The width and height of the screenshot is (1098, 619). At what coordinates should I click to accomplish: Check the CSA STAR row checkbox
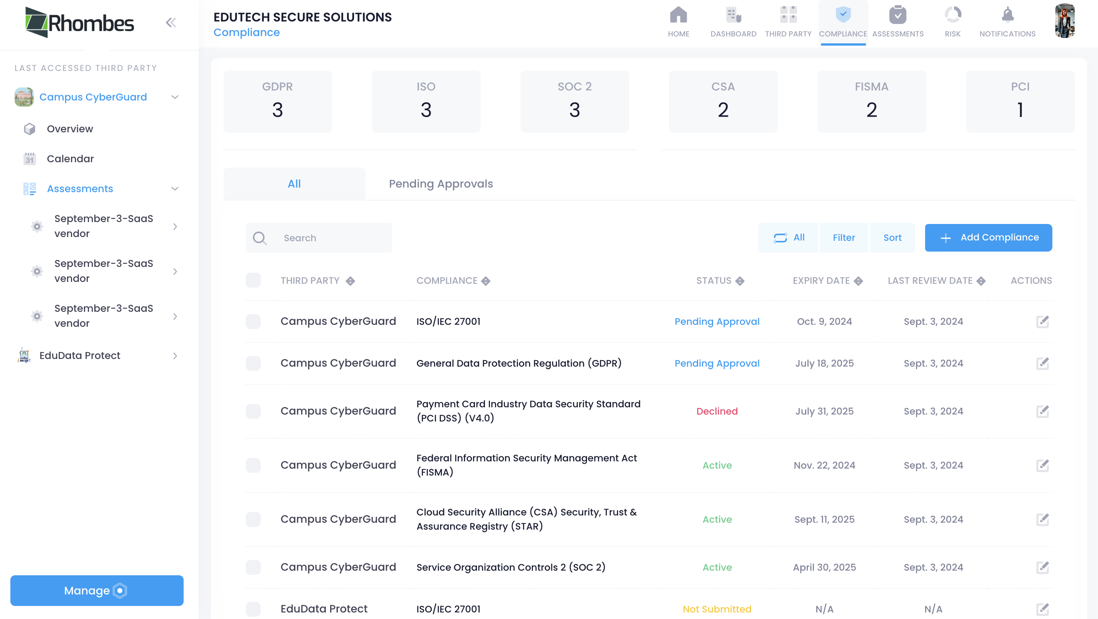(x=253, y=519)
